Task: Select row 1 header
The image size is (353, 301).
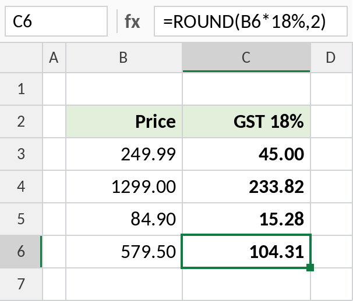Action: click(x=21, y=89)
